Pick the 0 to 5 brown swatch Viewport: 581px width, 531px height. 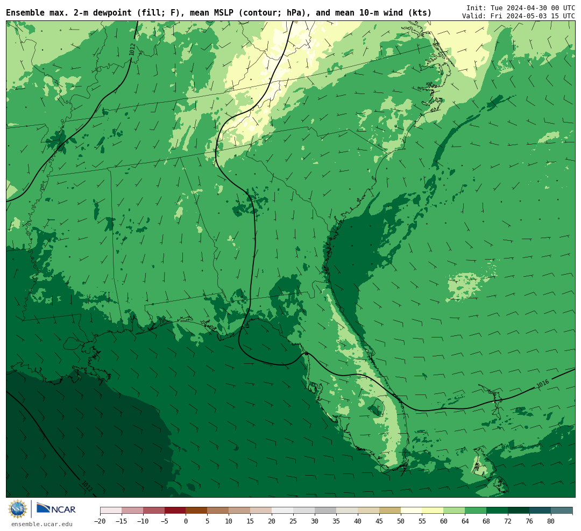197,511
